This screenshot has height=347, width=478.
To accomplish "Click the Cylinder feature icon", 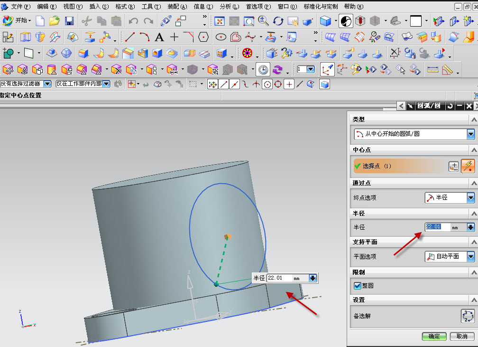I will coord(52,70).
